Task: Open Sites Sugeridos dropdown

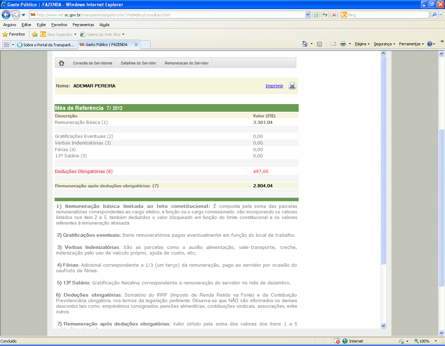Action: pyautogui.click(x=58, y=34)
